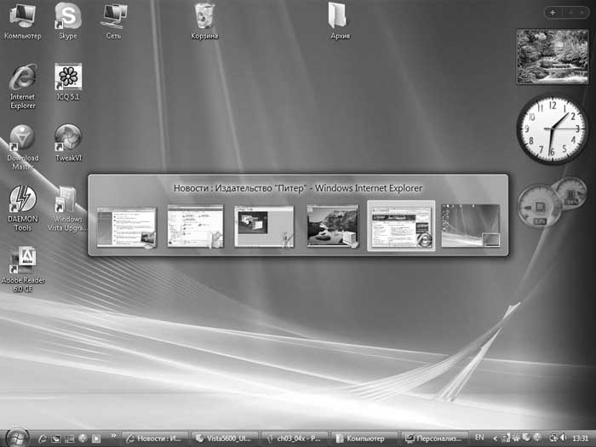The height and width of the screenshot is (447, 596).
Task: Open Adobe Reader 6.0 CE icon
Action: [x=22, y=260]
